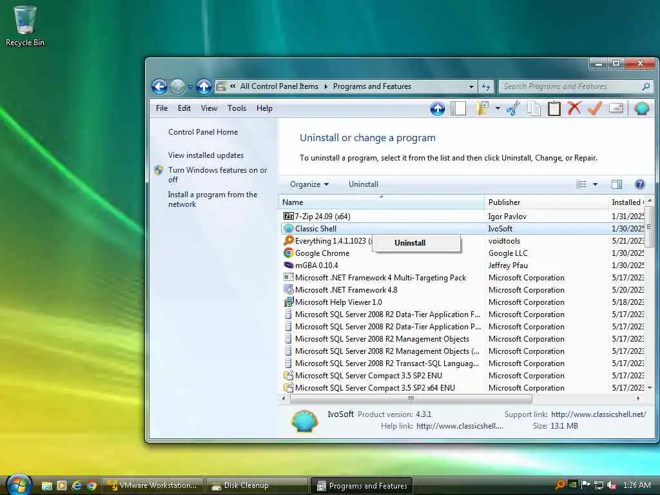Viewport: 660px width, 495px height.
Task: Expand the All Control Panel Items breadcrumb arrow
Action: [325, 87]
